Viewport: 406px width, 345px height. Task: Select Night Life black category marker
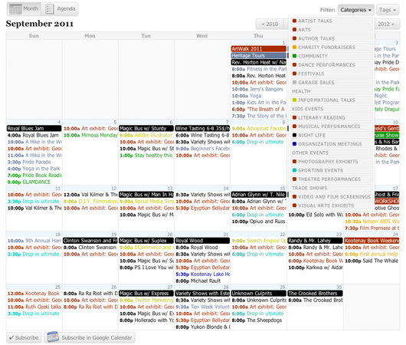click(x=294, y=135)
